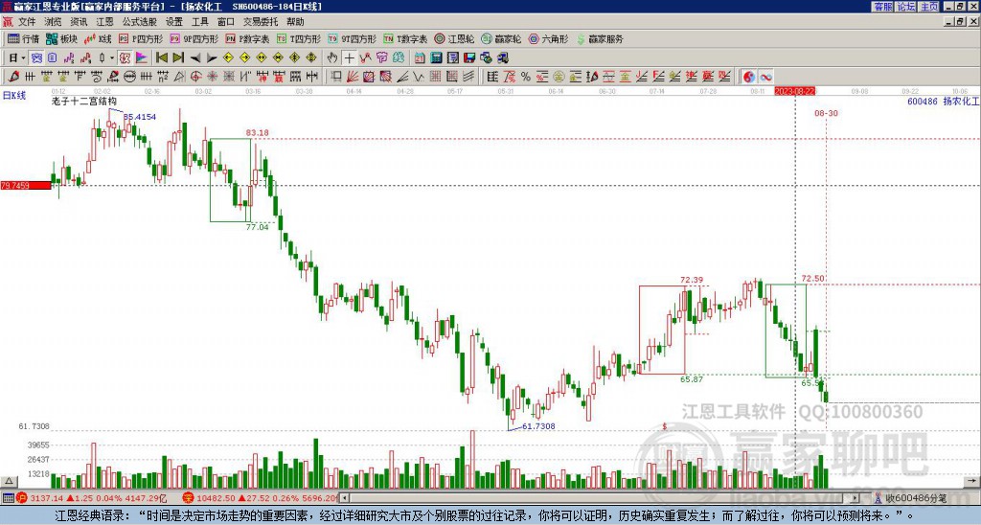The height and width of the screenshot is (525, 981).
Task: Open 赢家服务 services
Action: 600,38
